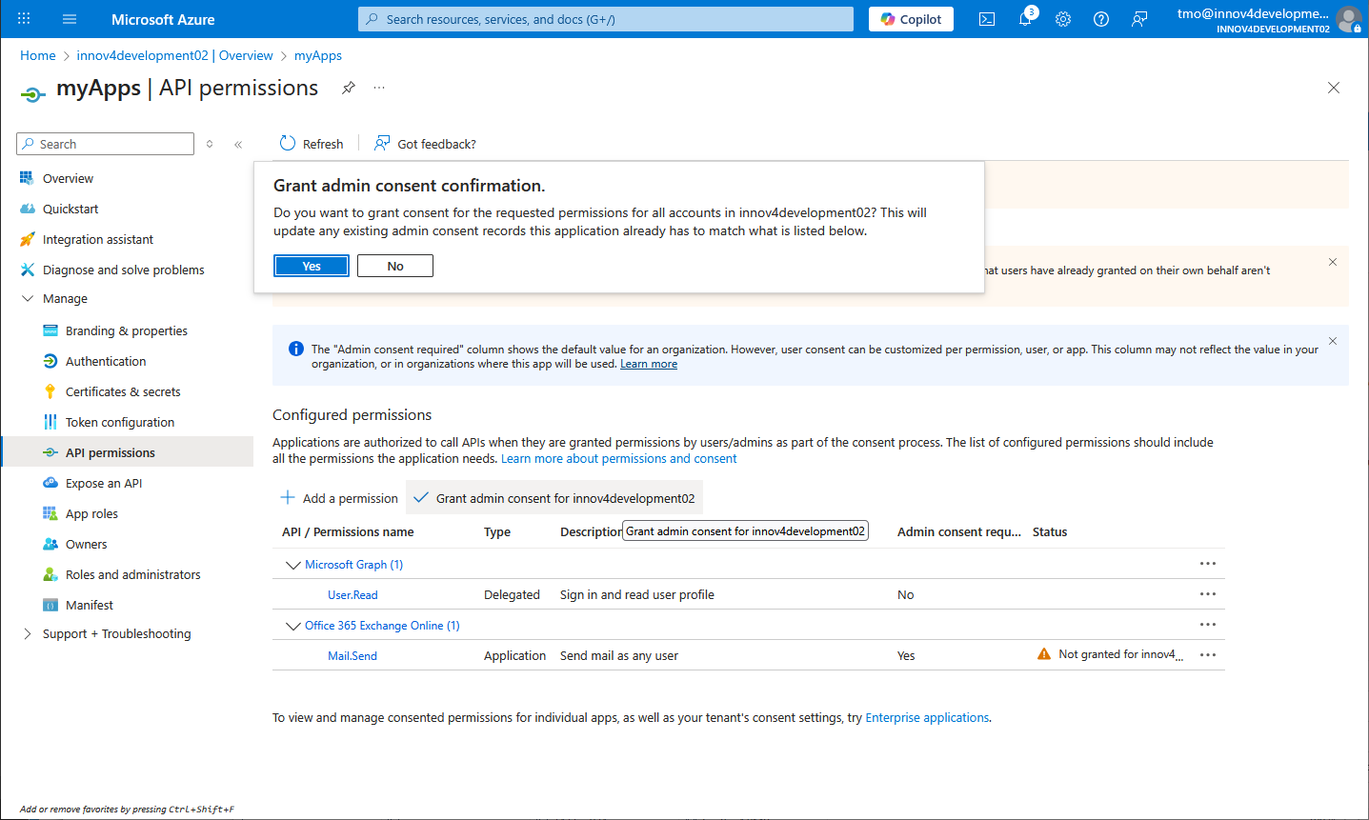This screenshot has height=820, width=1369.
Task: Open the Cloud Shell icon
Action: [987, 19]
